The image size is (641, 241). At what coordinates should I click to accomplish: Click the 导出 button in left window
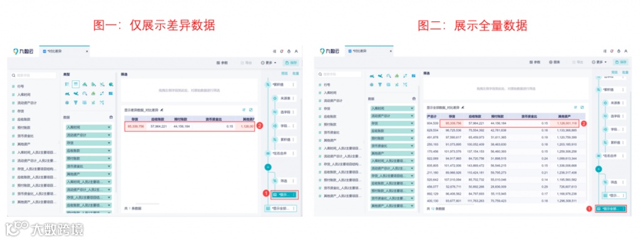pyautogui.click(x=246, y=63)
